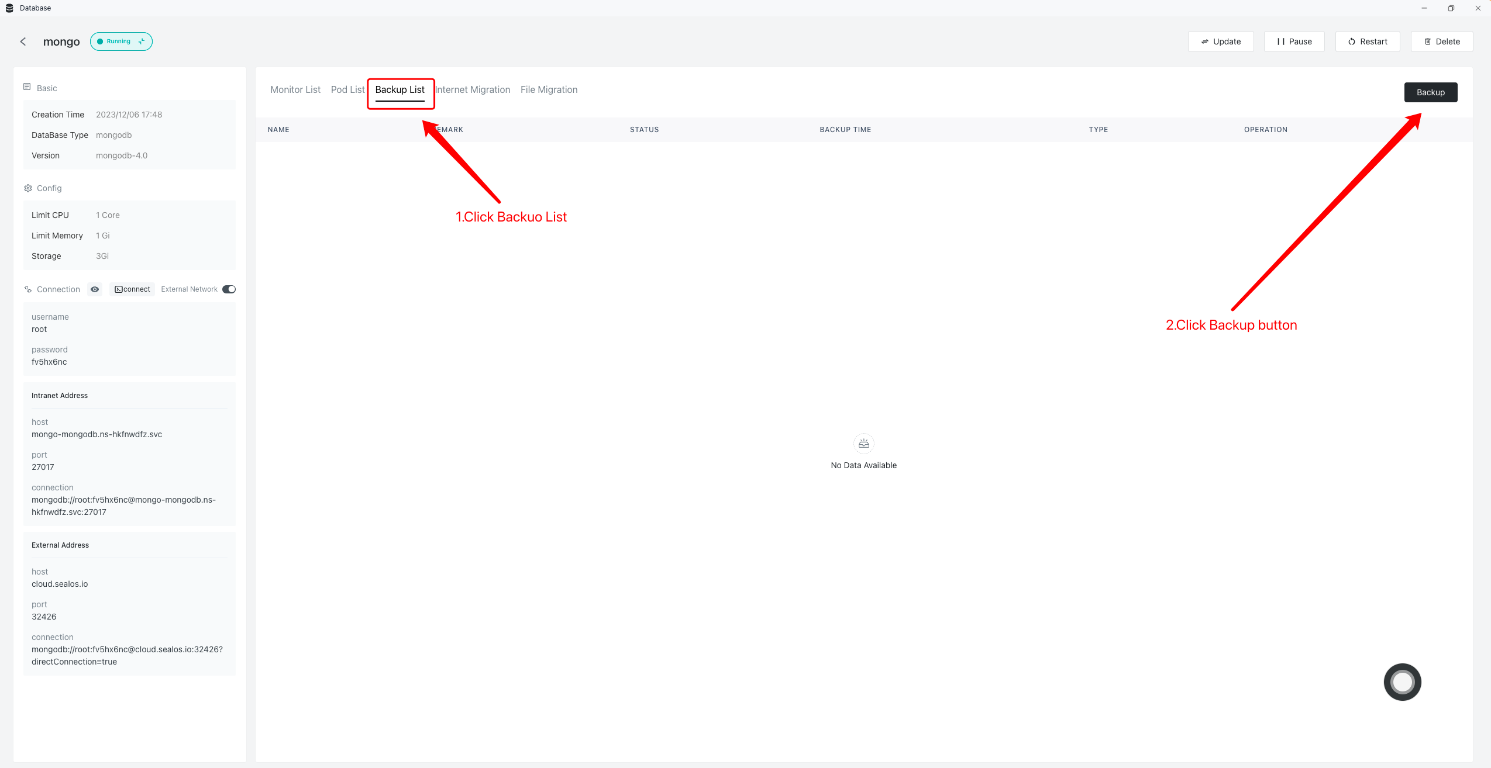Toggle the External Network switch
The width and height of the screenshot is (1491, 768).
229,289
